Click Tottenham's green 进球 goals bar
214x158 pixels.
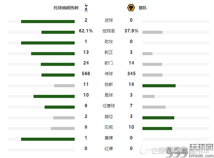tap(48, 21)
